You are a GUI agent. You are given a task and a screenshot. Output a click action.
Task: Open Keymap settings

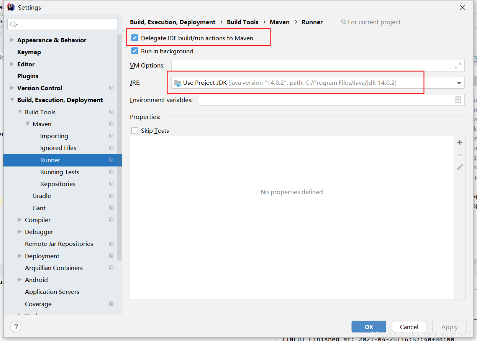click(x=29, y=52)
